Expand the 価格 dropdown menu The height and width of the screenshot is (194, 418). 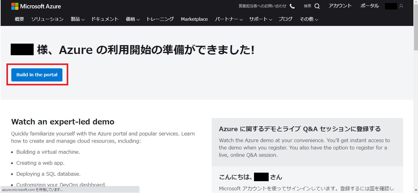click(x=133, y=19)
